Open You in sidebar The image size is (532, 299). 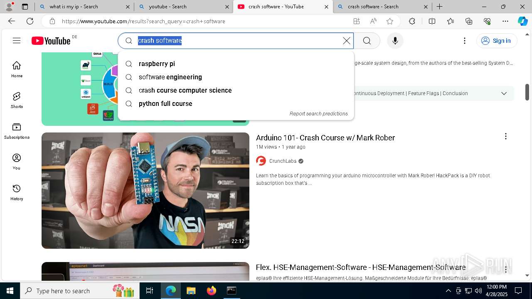(17, 162)
